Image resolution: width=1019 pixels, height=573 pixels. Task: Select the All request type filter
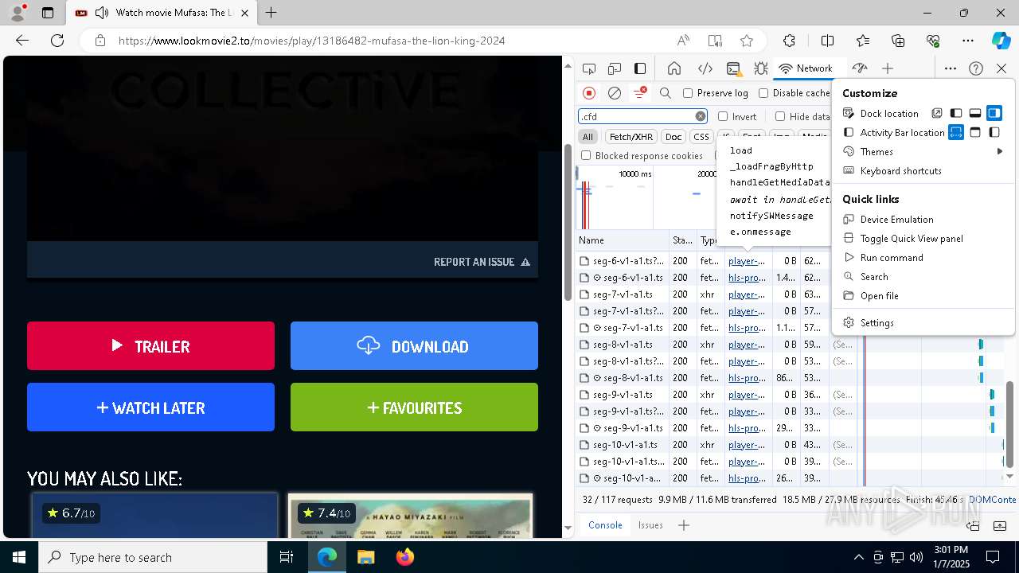[x=588, y=137]
